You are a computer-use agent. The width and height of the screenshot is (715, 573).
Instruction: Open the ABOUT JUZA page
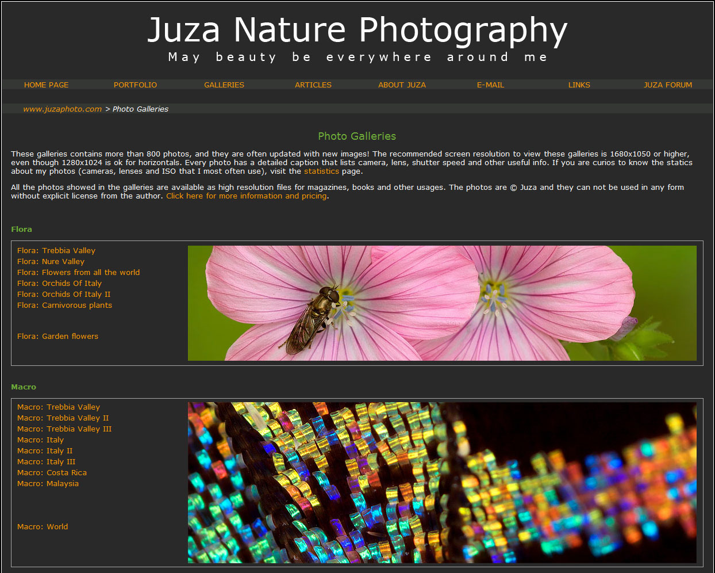click(x=402, y=85)
